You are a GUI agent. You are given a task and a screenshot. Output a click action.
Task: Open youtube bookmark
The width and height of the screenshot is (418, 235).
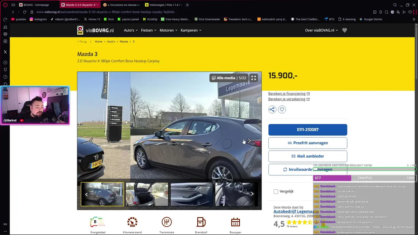tap(18, 19)
